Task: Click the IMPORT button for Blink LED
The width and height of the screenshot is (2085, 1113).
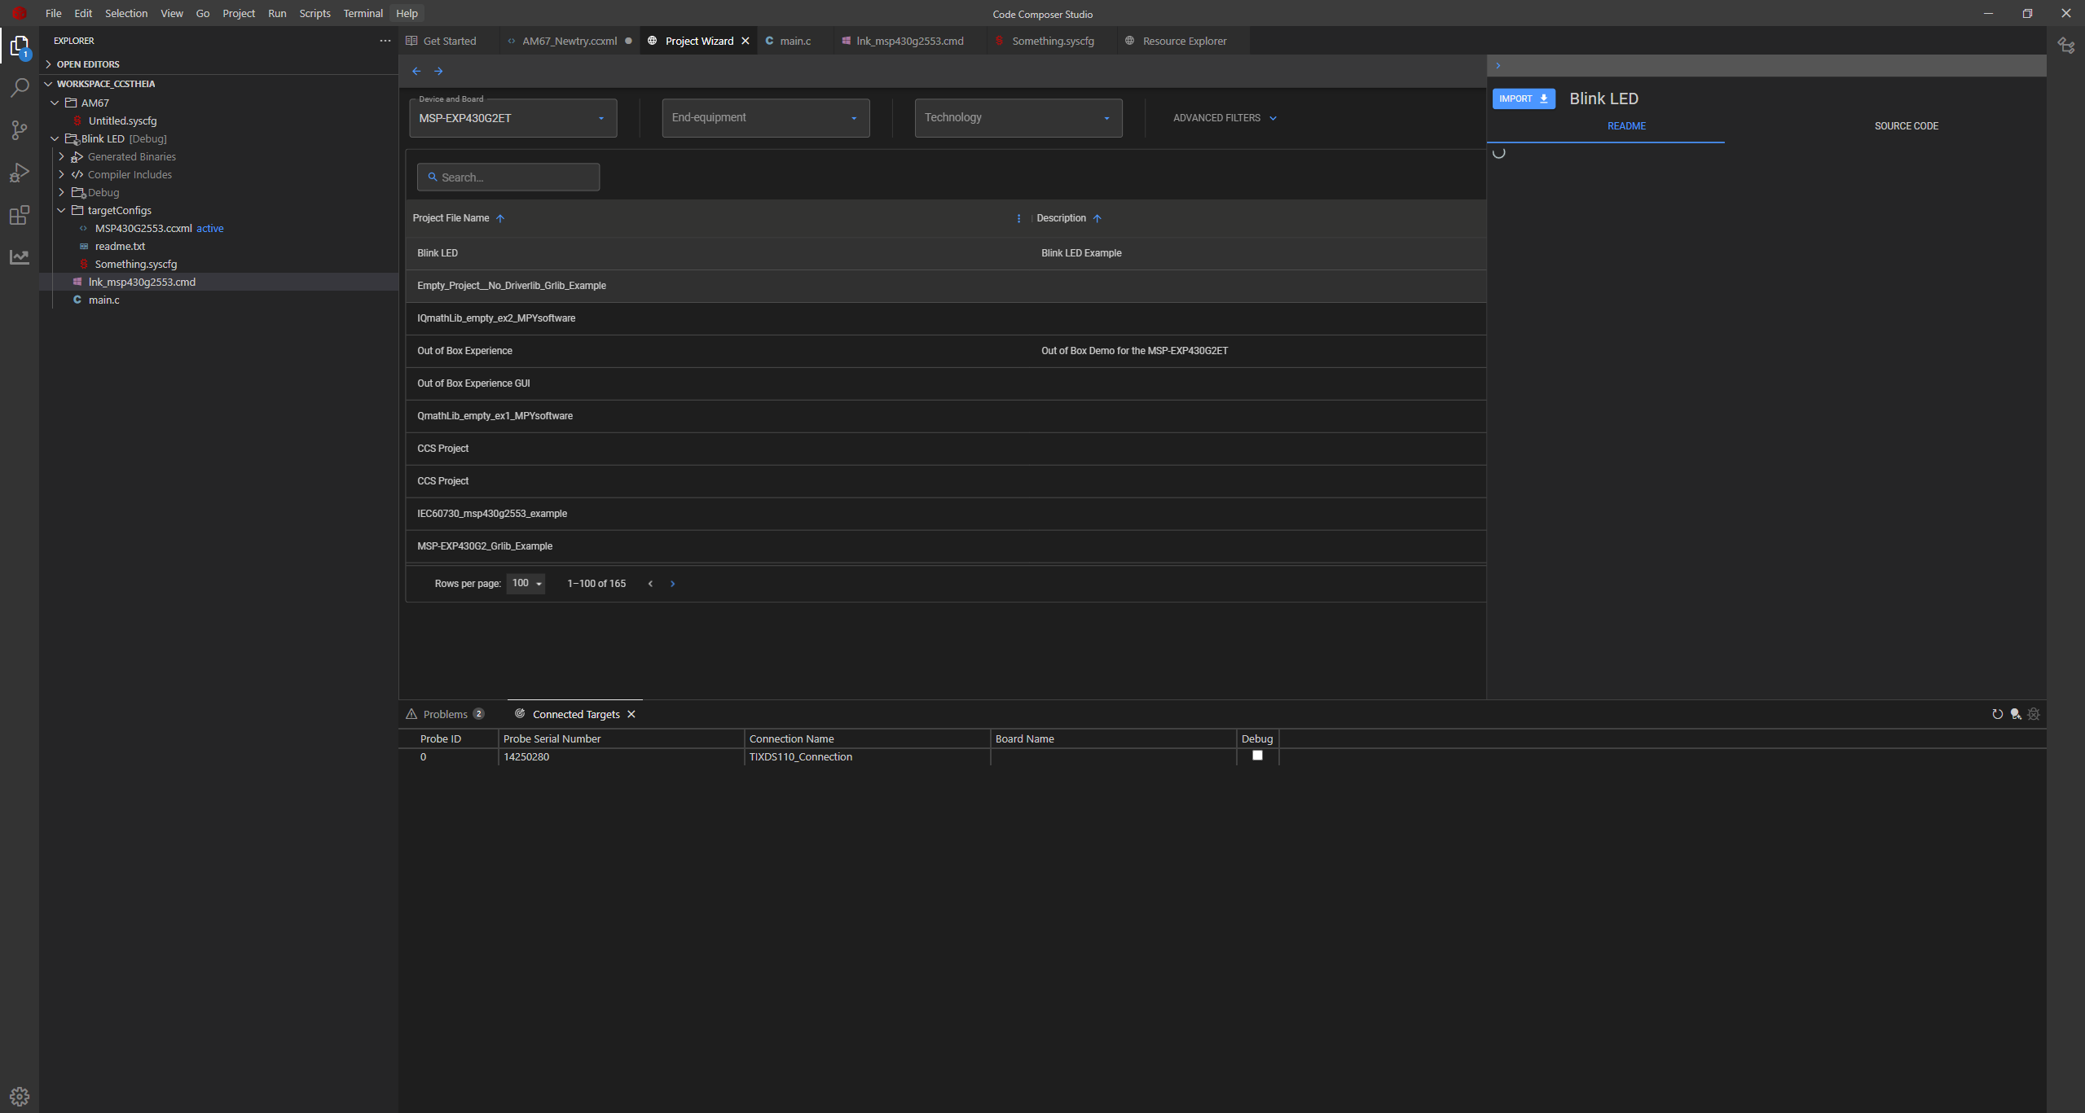Action: point(1524,99)
